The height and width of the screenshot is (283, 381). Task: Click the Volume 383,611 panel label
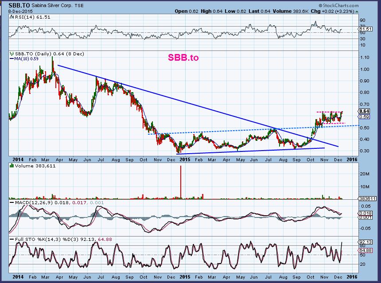35,166
